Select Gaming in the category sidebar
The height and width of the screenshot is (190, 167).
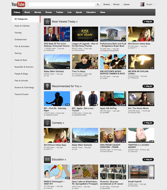(18, 53)
